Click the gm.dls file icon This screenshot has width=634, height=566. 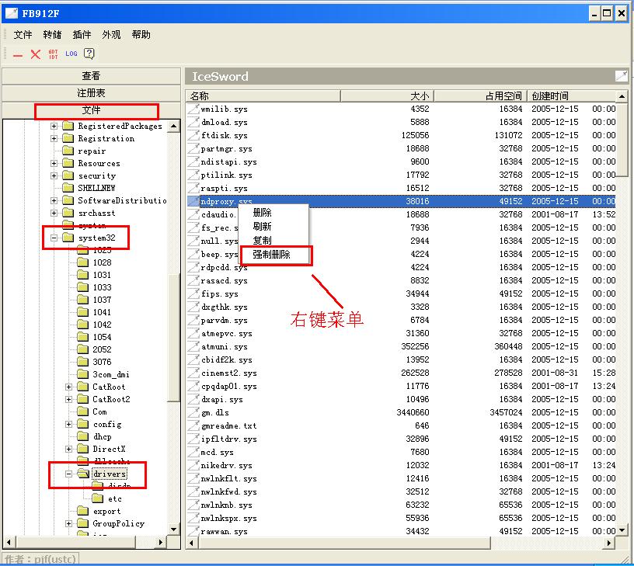[x=193, y=412]
